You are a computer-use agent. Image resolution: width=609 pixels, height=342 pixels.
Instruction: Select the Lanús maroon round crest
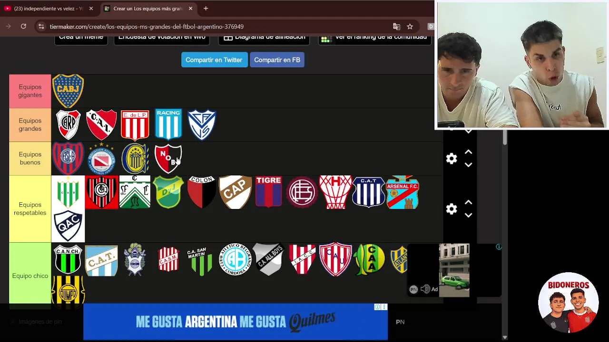[302, 192]
